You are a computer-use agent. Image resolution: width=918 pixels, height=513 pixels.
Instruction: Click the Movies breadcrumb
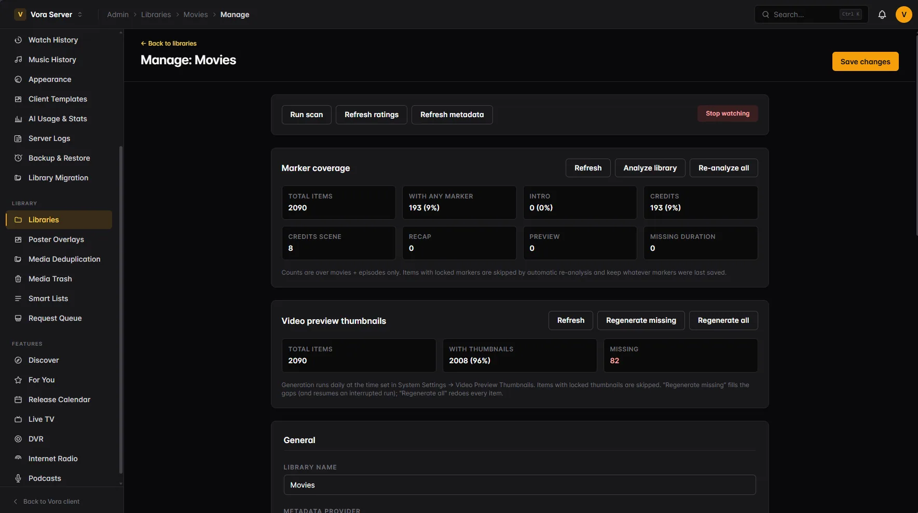click(x=196, y=15)
